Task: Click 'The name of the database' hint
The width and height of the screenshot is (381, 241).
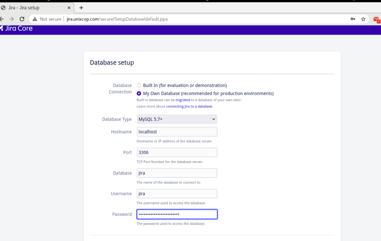Action: 169,182
